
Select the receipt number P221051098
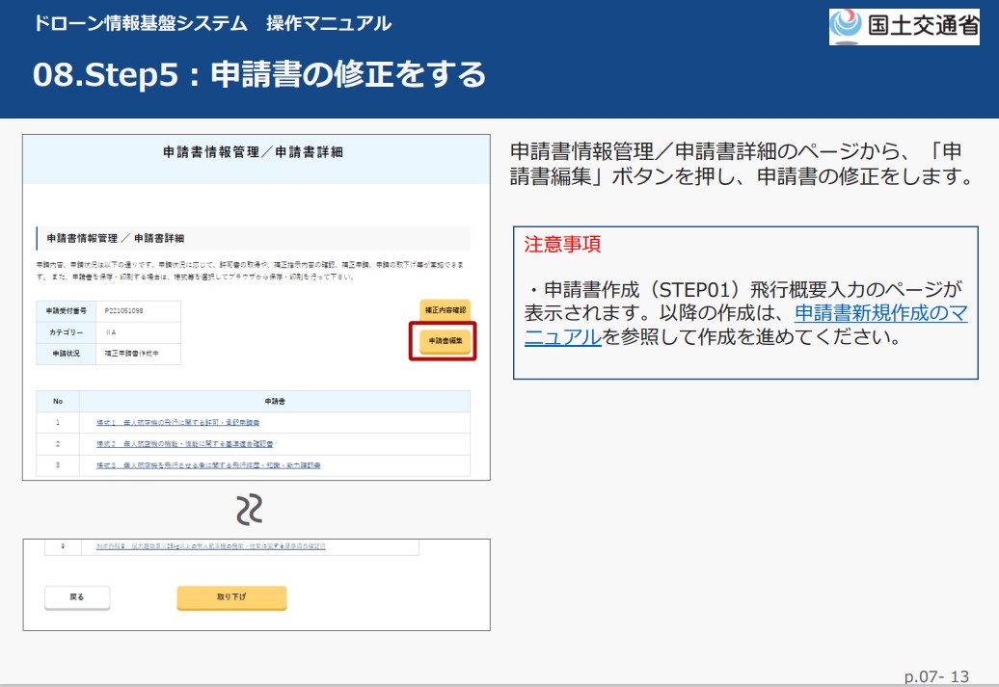pos(125,310)
